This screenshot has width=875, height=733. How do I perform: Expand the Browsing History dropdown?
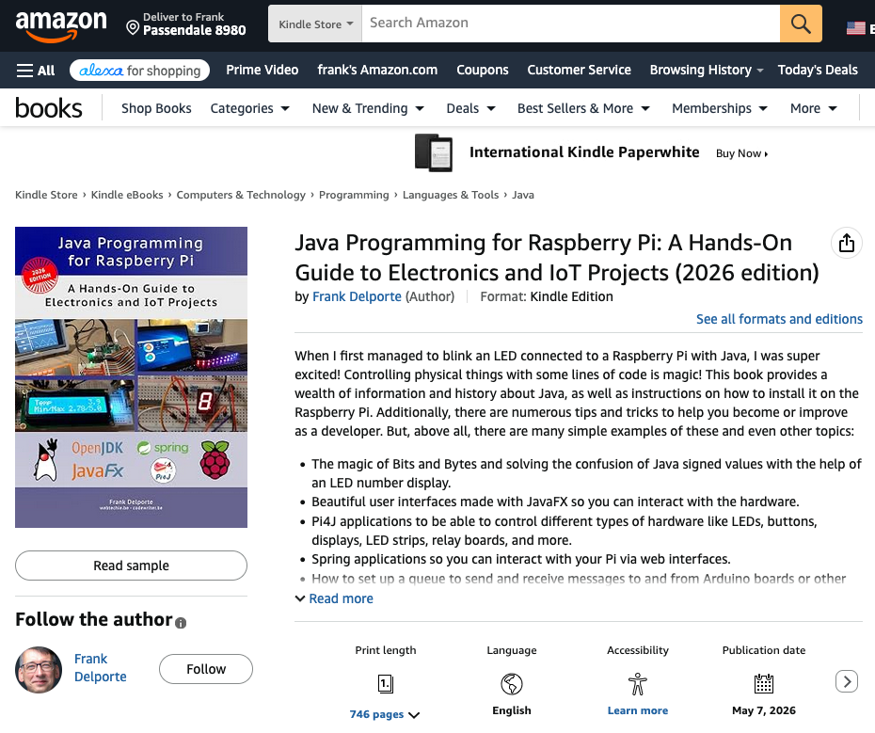(706, 70)
